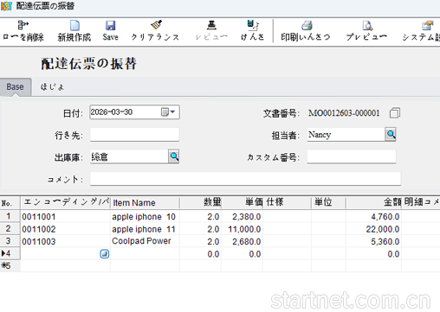
Task: Click the カスタム番号 input field
Action: coord(352,156)
